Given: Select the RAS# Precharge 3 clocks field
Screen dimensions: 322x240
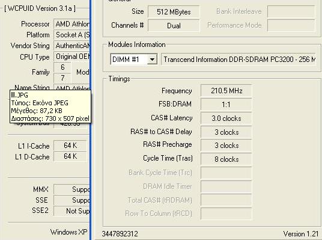Looking at the screenshot, I should pos(226,146).
